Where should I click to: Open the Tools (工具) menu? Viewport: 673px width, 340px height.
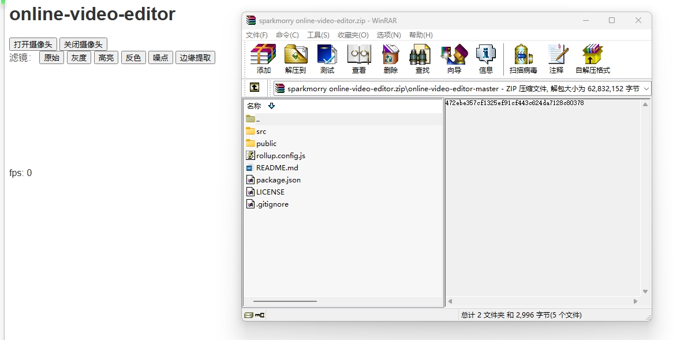click(318, 35)
